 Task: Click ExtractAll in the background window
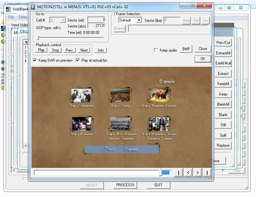(223, 53)
